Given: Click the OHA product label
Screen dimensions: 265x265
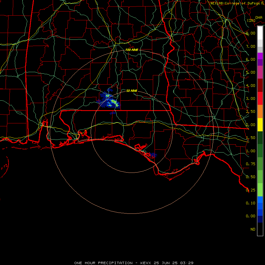Looking at the screenshot, I should 259,17.
